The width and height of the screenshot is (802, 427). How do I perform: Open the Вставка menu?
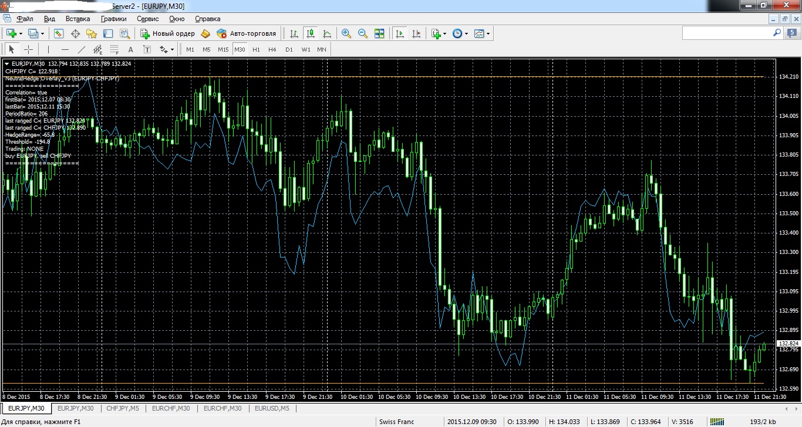click(78, 19)
